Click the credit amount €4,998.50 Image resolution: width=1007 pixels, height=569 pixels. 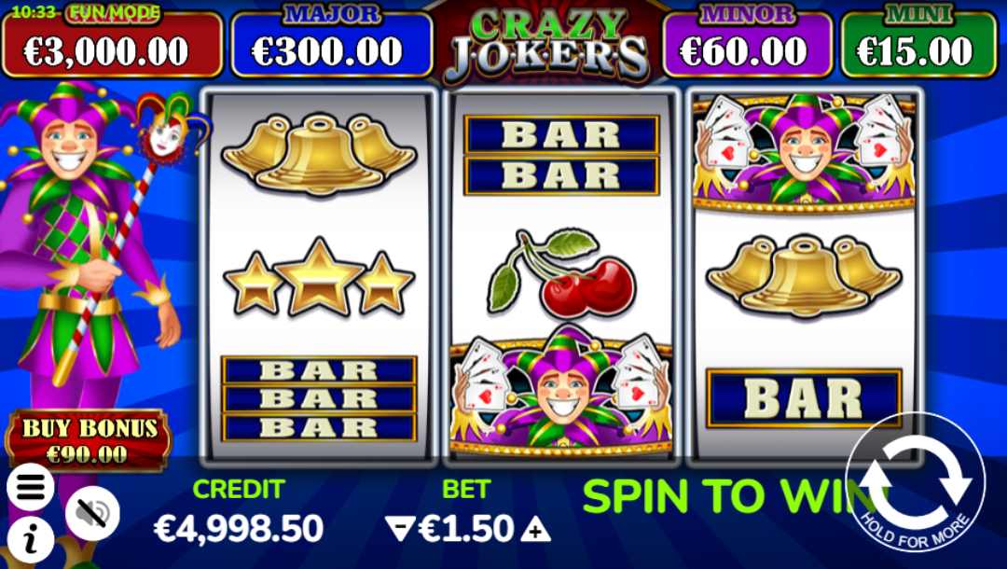239,529
